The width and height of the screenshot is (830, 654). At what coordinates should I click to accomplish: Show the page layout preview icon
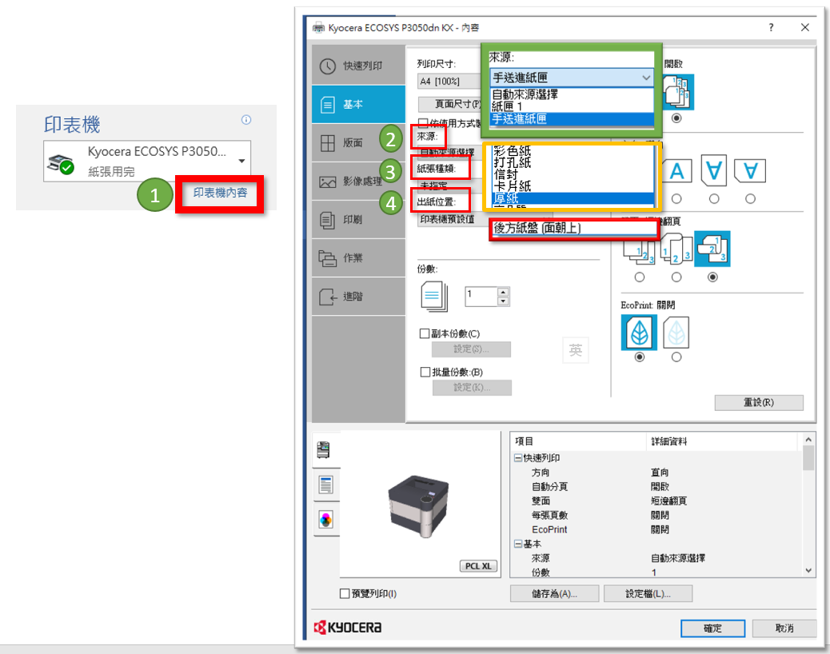[x=325, y=485]
